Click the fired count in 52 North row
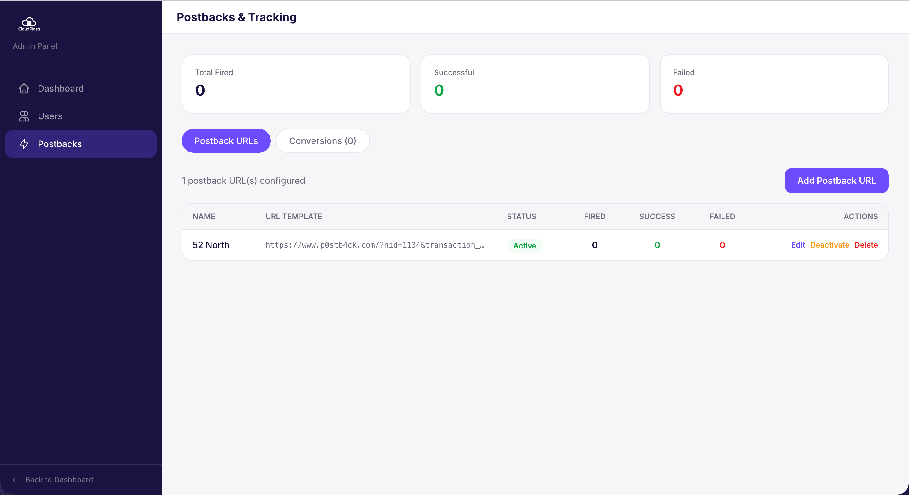Viewport: 909px width, 495px height. pos(595,245)
